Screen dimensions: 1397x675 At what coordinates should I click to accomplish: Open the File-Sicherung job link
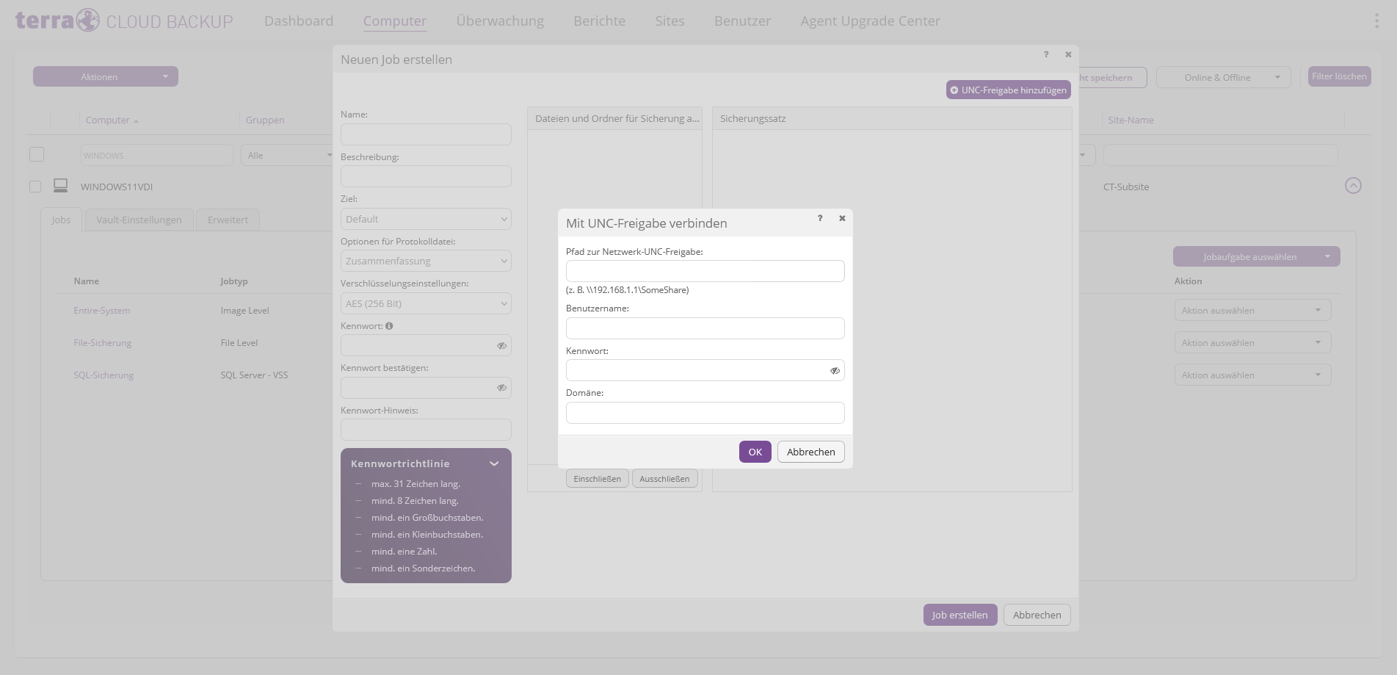103,343
